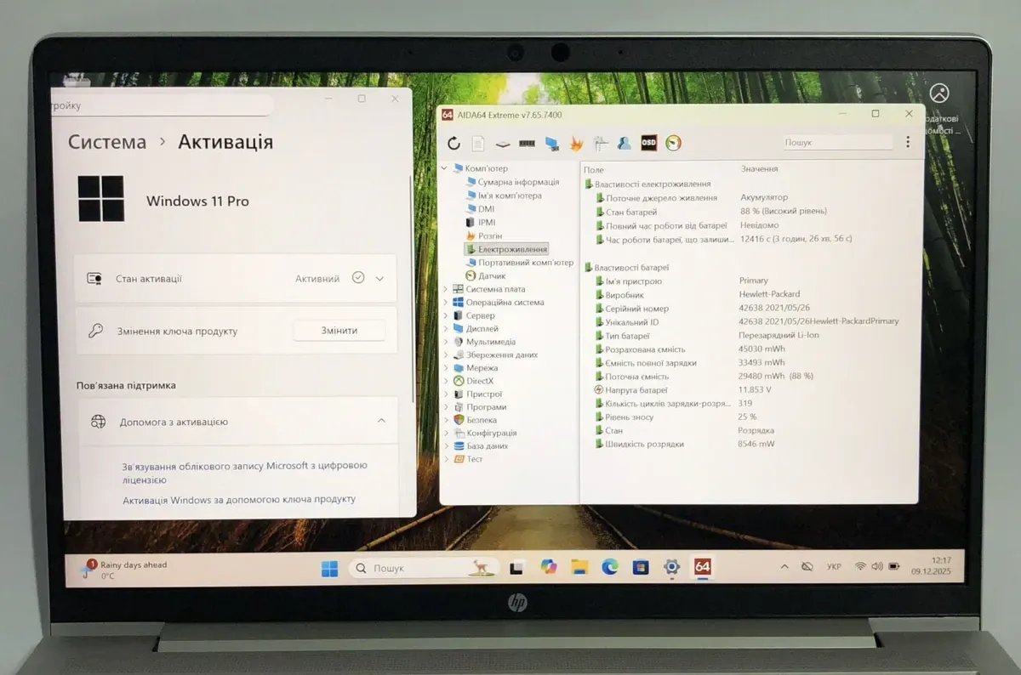Click the Змінити product key button
The height and width of the screenshot is (675, 1021).
(339, 331)
